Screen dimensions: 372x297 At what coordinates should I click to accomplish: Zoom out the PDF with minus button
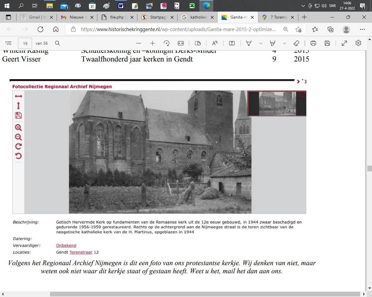(x=139, y=43)
